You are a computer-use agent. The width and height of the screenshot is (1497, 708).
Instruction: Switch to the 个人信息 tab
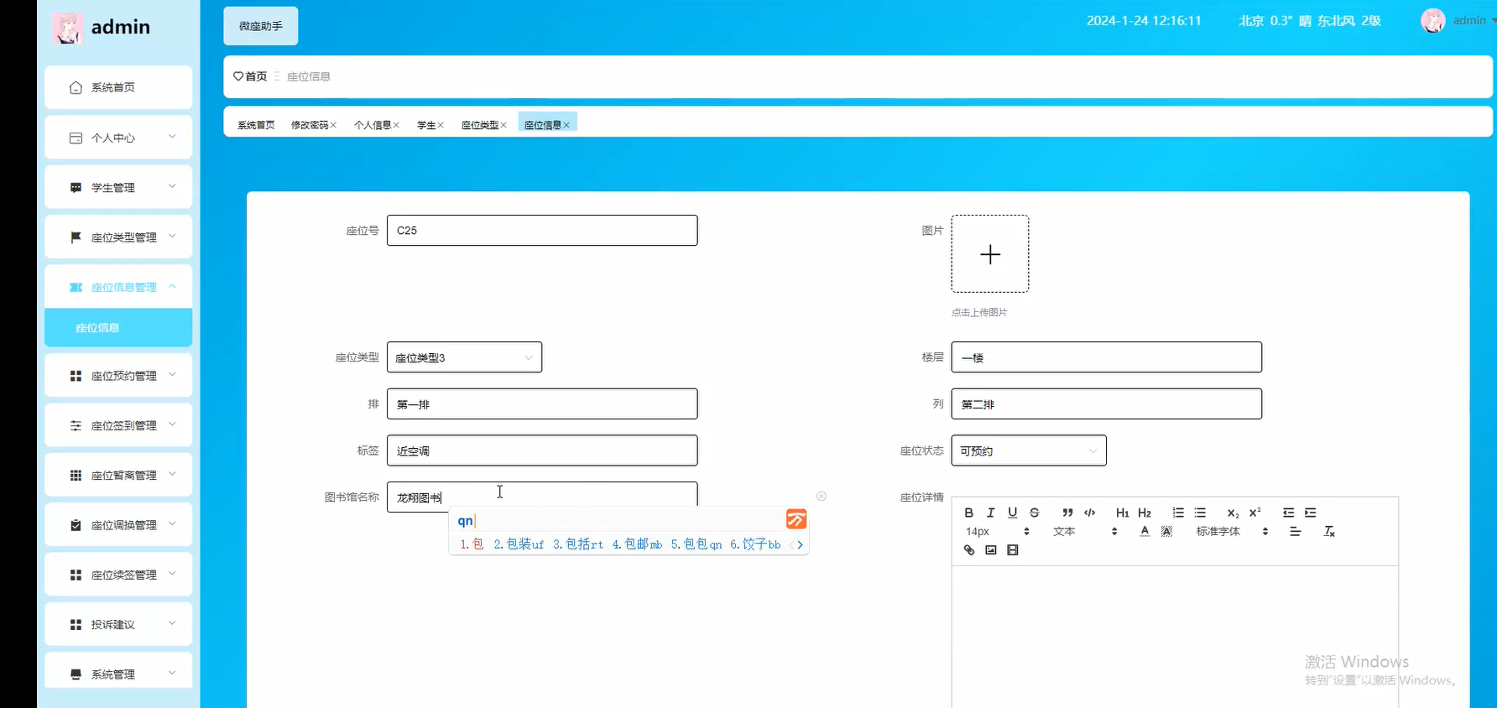tap(373, 125)
